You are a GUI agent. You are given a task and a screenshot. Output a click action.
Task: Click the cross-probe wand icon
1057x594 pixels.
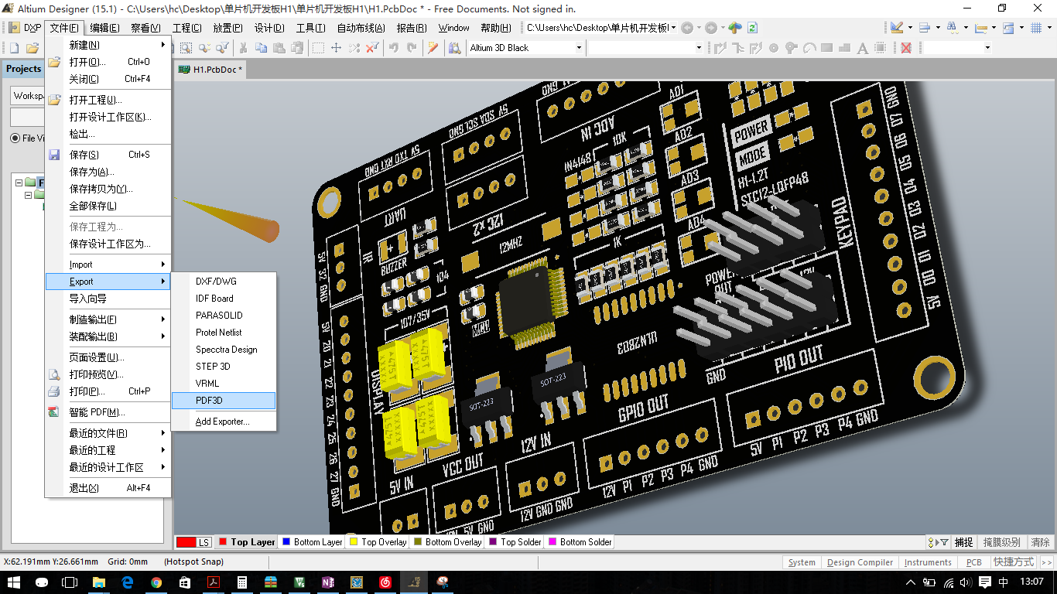(433, 48)
